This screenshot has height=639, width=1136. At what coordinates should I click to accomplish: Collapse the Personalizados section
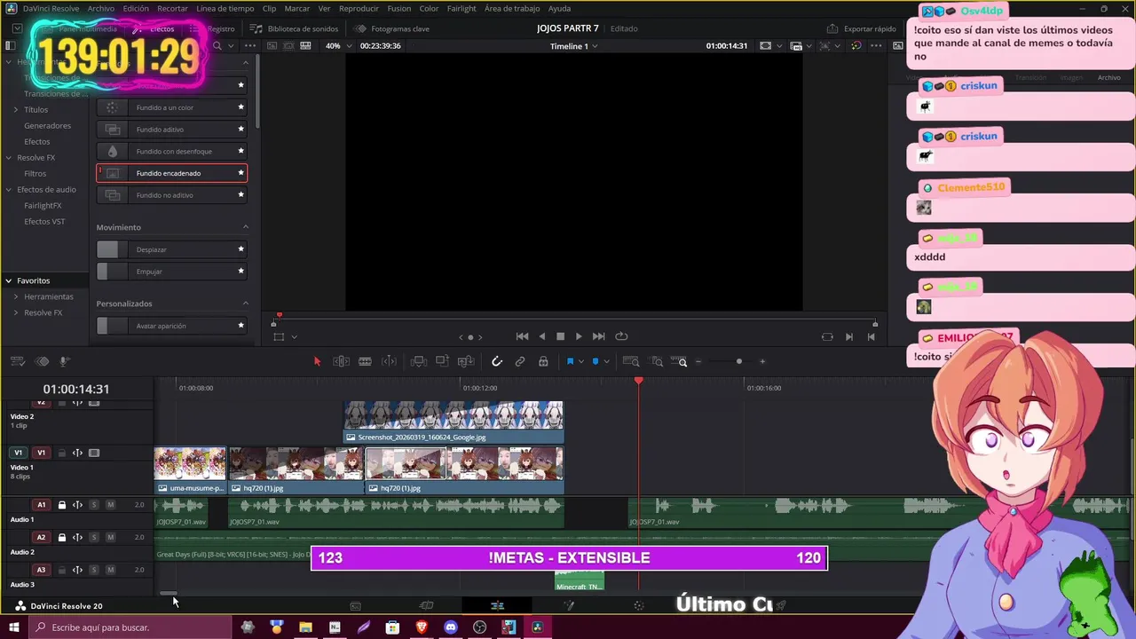246,304
